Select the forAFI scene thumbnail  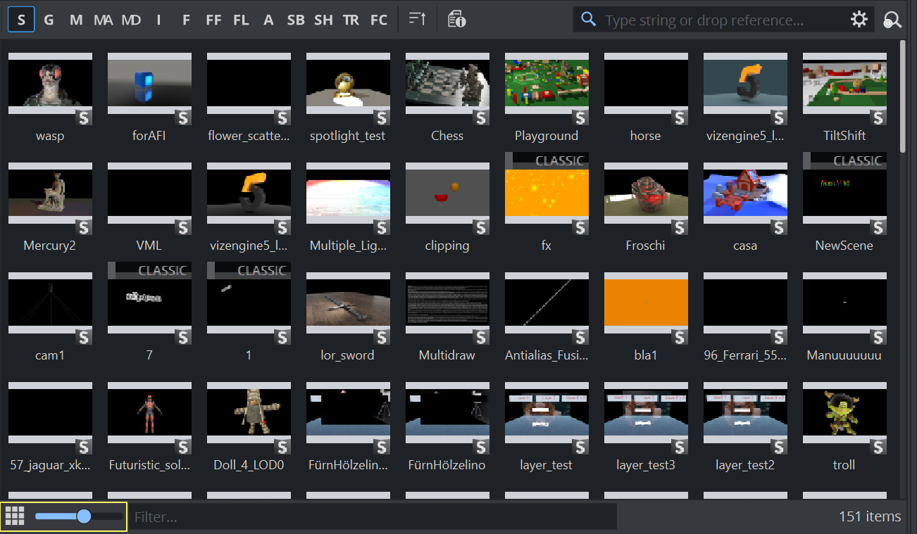click(x=149, y=83)
